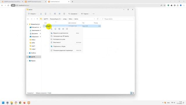Open the See more (three dots) toolbar menu

coord(94,14)
